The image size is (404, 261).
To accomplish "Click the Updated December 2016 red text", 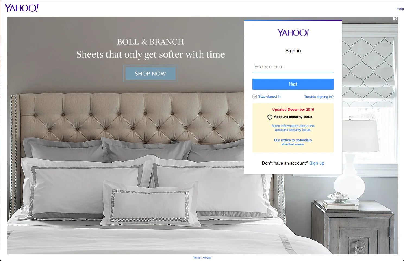I will [293, 110].
